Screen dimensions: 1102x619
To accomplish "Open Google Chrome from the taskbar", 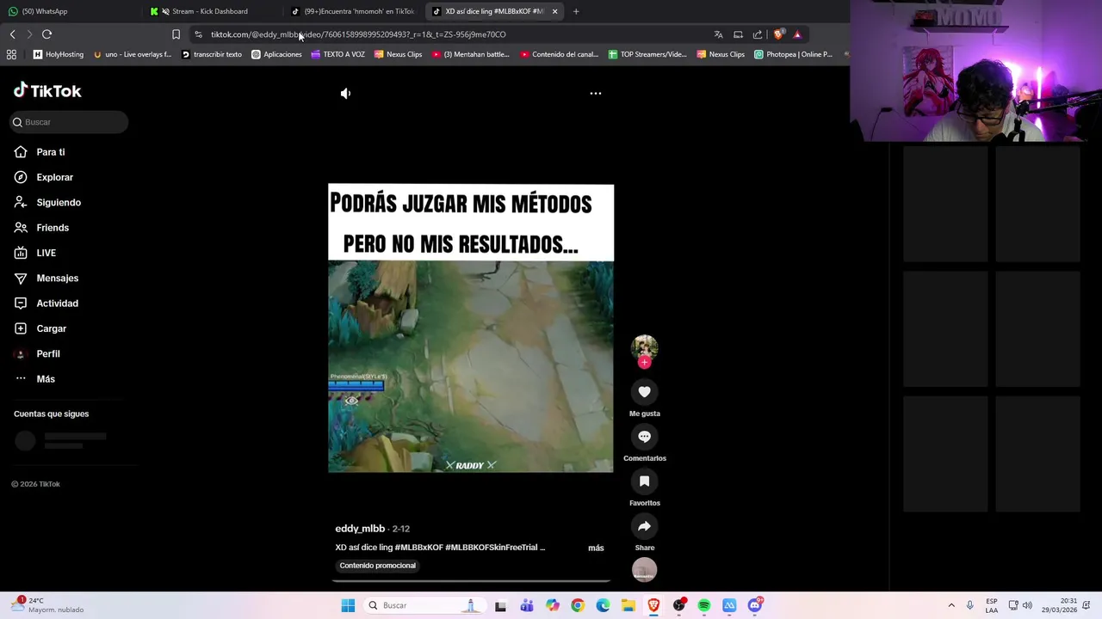I will (x=578, y=605).
